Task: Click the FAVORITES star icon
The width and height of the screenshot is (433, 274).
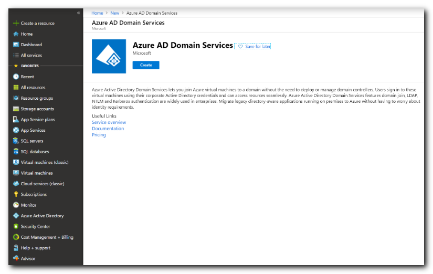Action: [16, 66]
